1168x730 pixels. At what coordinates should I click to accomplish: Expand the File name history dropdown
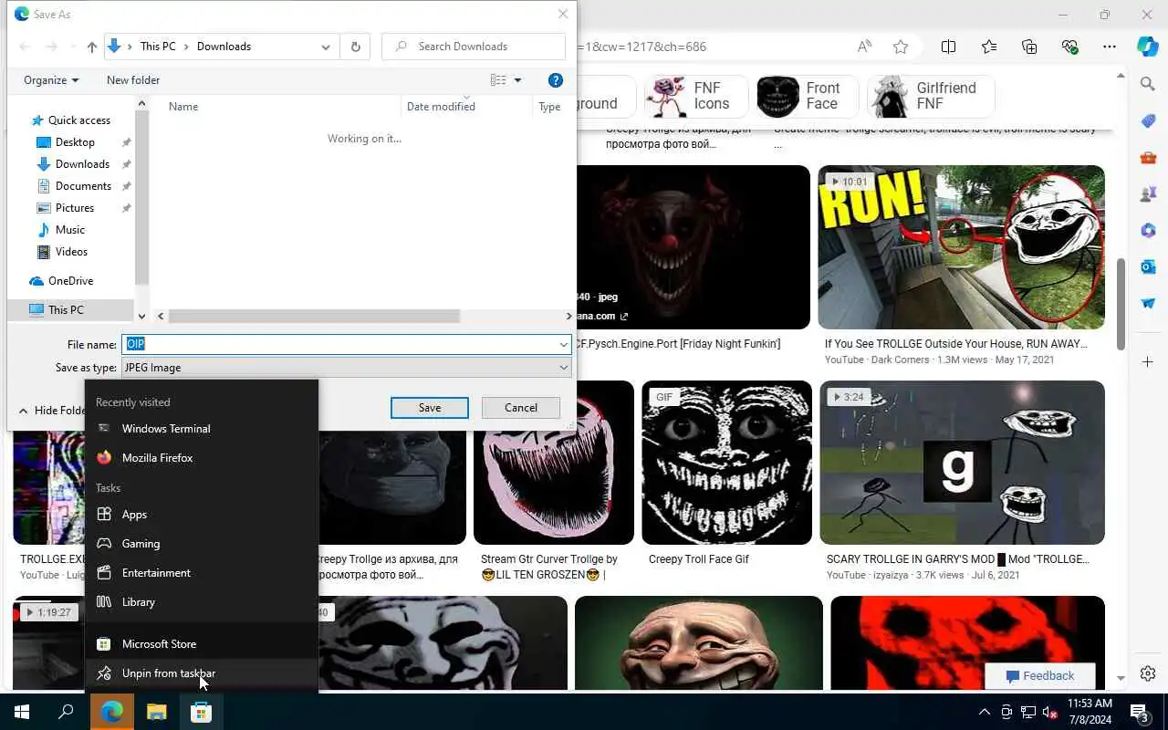click(x=564, y=344)
